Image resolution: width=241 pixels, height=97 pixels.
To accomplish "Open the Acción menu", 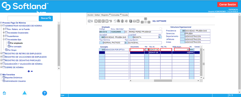I will [90, 15].
